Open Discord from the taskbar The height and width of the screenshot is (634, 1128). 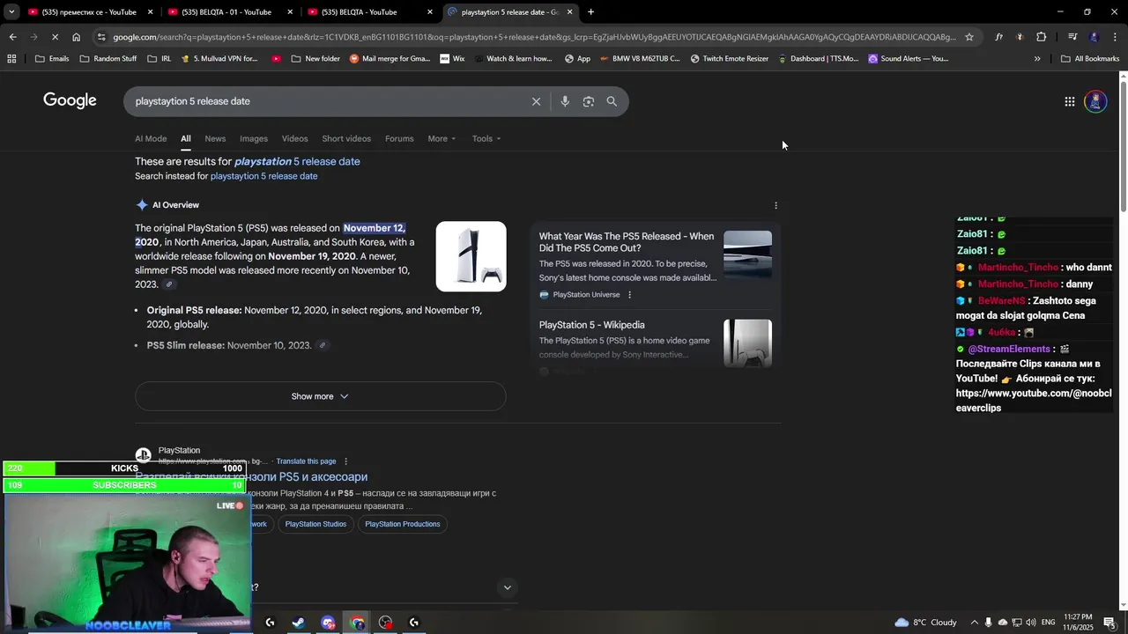328,623
